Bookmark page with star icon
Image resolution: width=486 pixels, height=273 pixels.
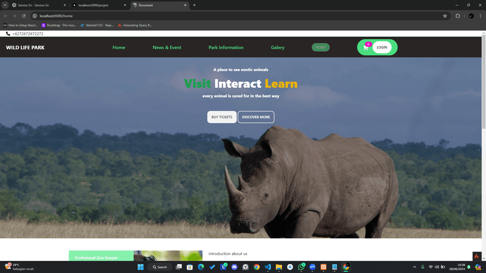tap(445, 16)
